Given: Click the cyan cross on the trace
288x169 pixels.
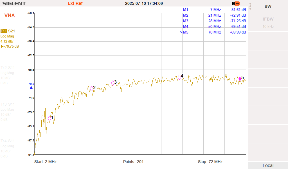Looking at the screenshot, I should [104, 87].
